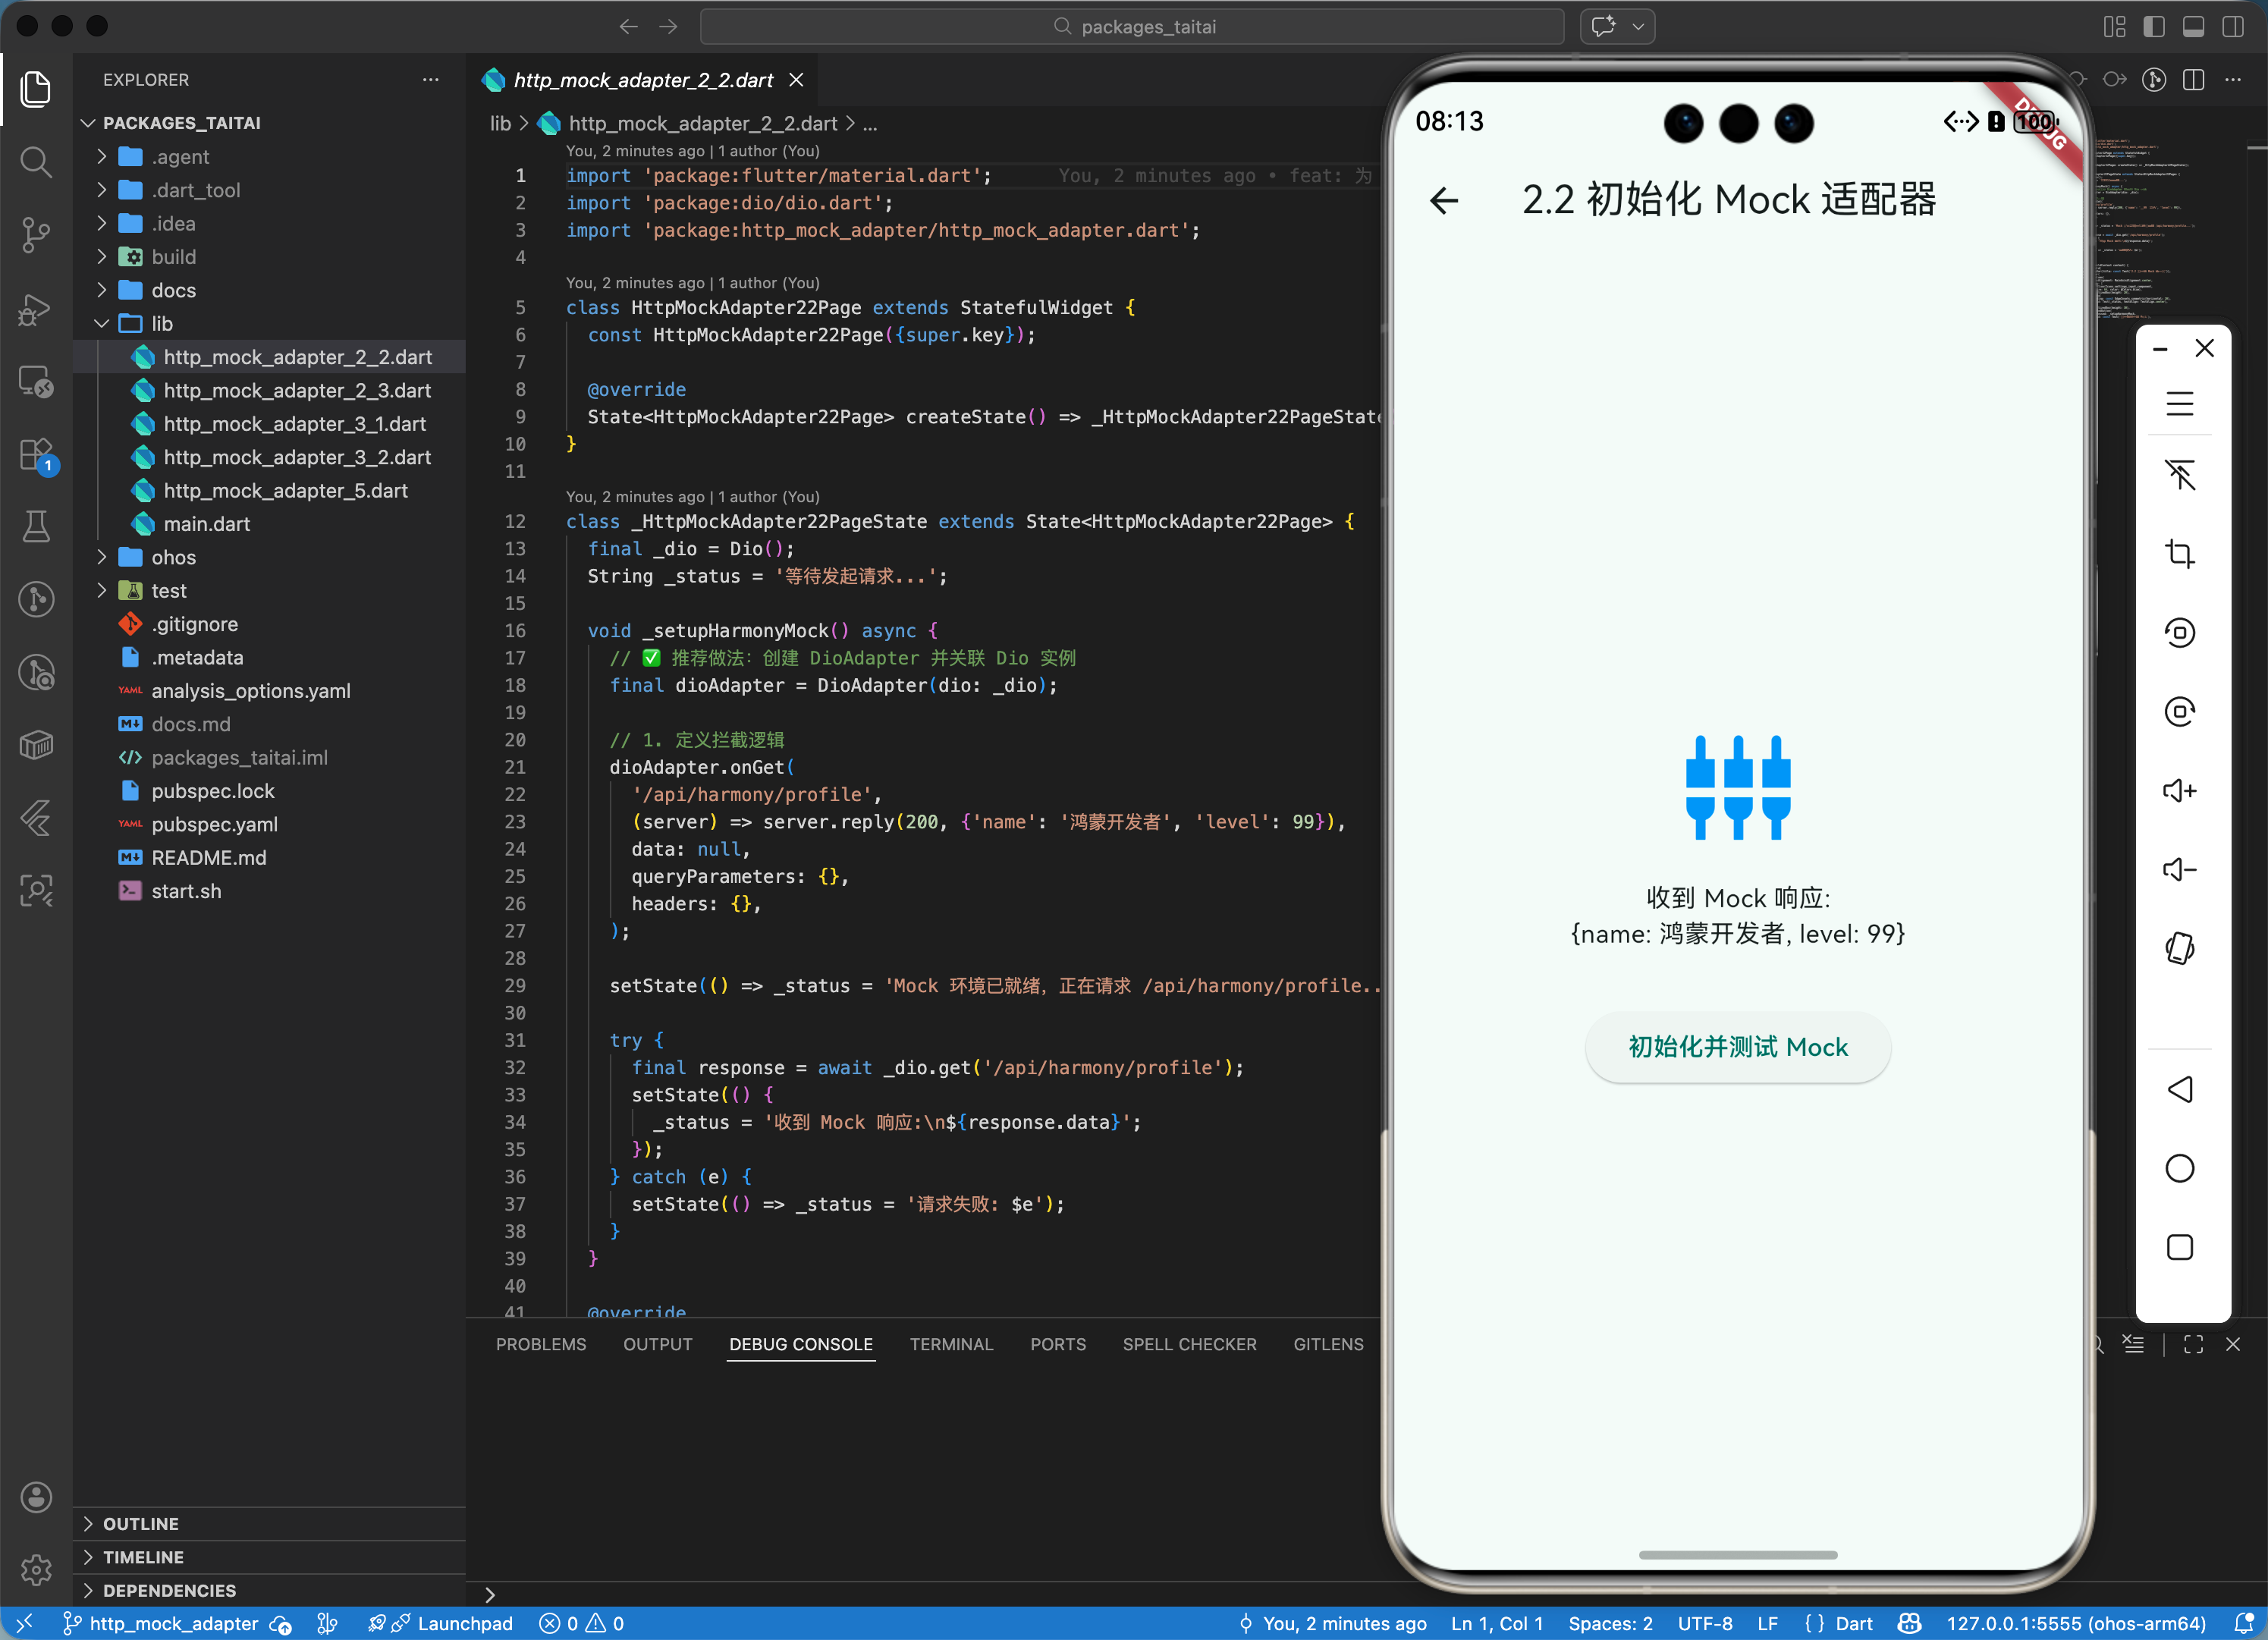
Task: Switch to the PROBLEMS panel tab
Action: [541, 1344]
